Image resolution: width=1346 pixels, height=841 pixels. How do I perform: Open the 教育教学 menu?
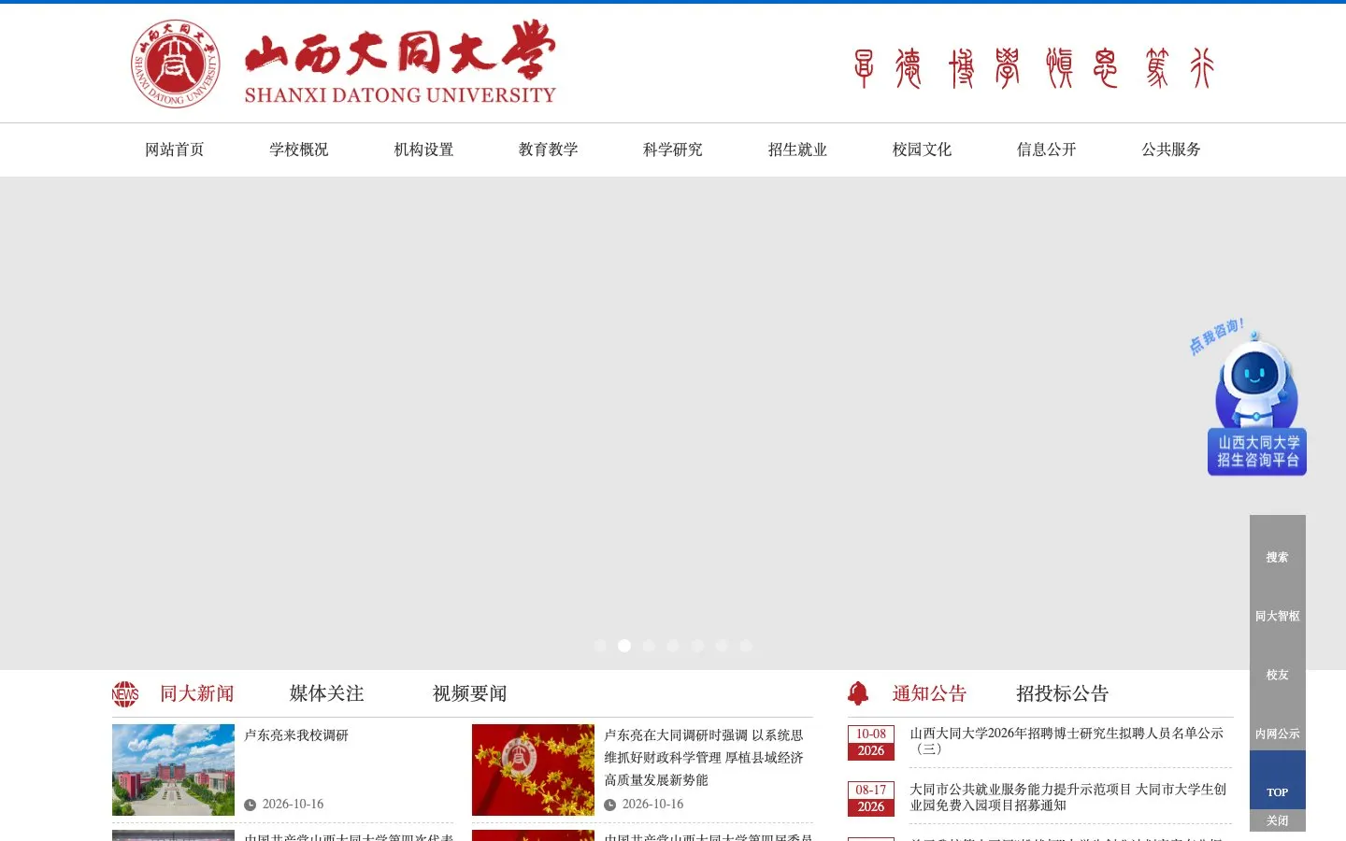pyautogui.click(x=549, y=150)
